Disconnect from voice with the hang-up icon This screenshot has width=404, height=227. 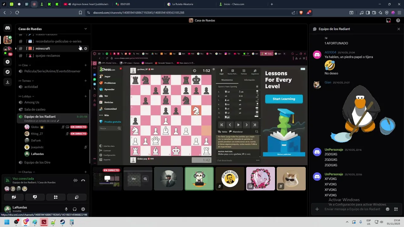83,180
